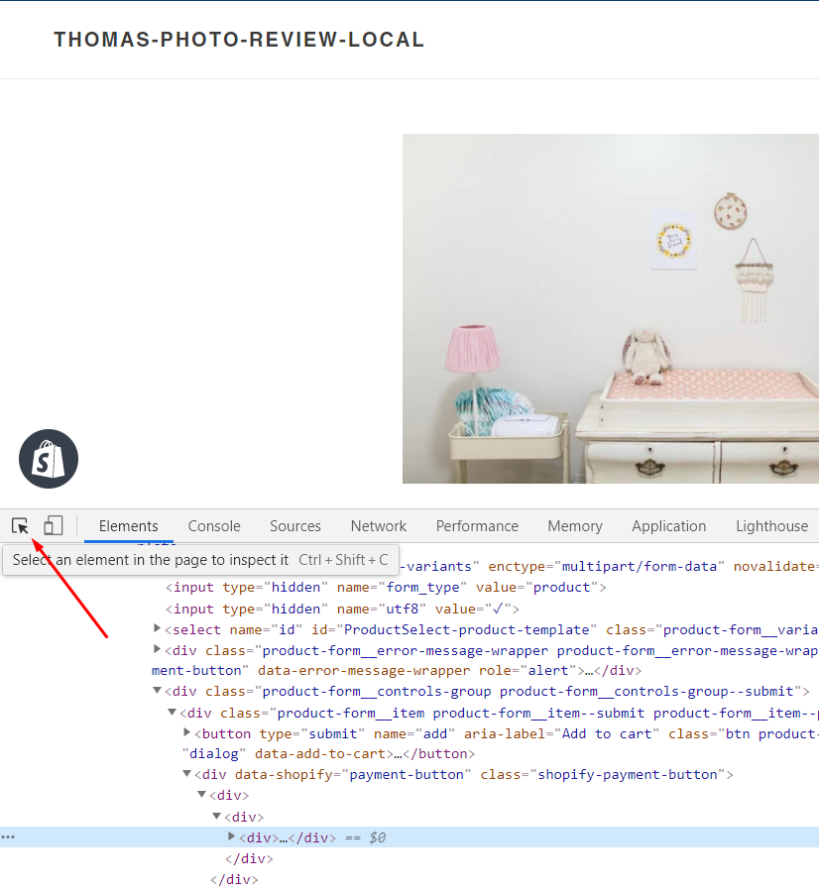Collapse the product-form__controls-group div node
Image resolution: width=819 pixels, height=889 pixels.
click(157, 691)
